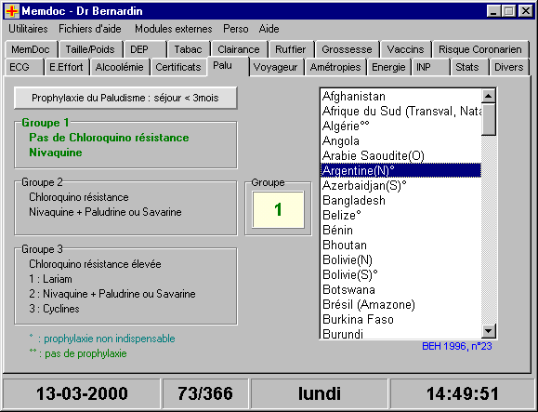Select Bolivie(S)° entry
Viewport: 538px width, 412px height.
tap(400, 274)
